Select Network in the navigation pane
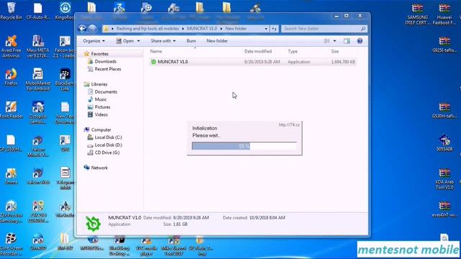This screenshot has height=259, width=461. point(99,168)
